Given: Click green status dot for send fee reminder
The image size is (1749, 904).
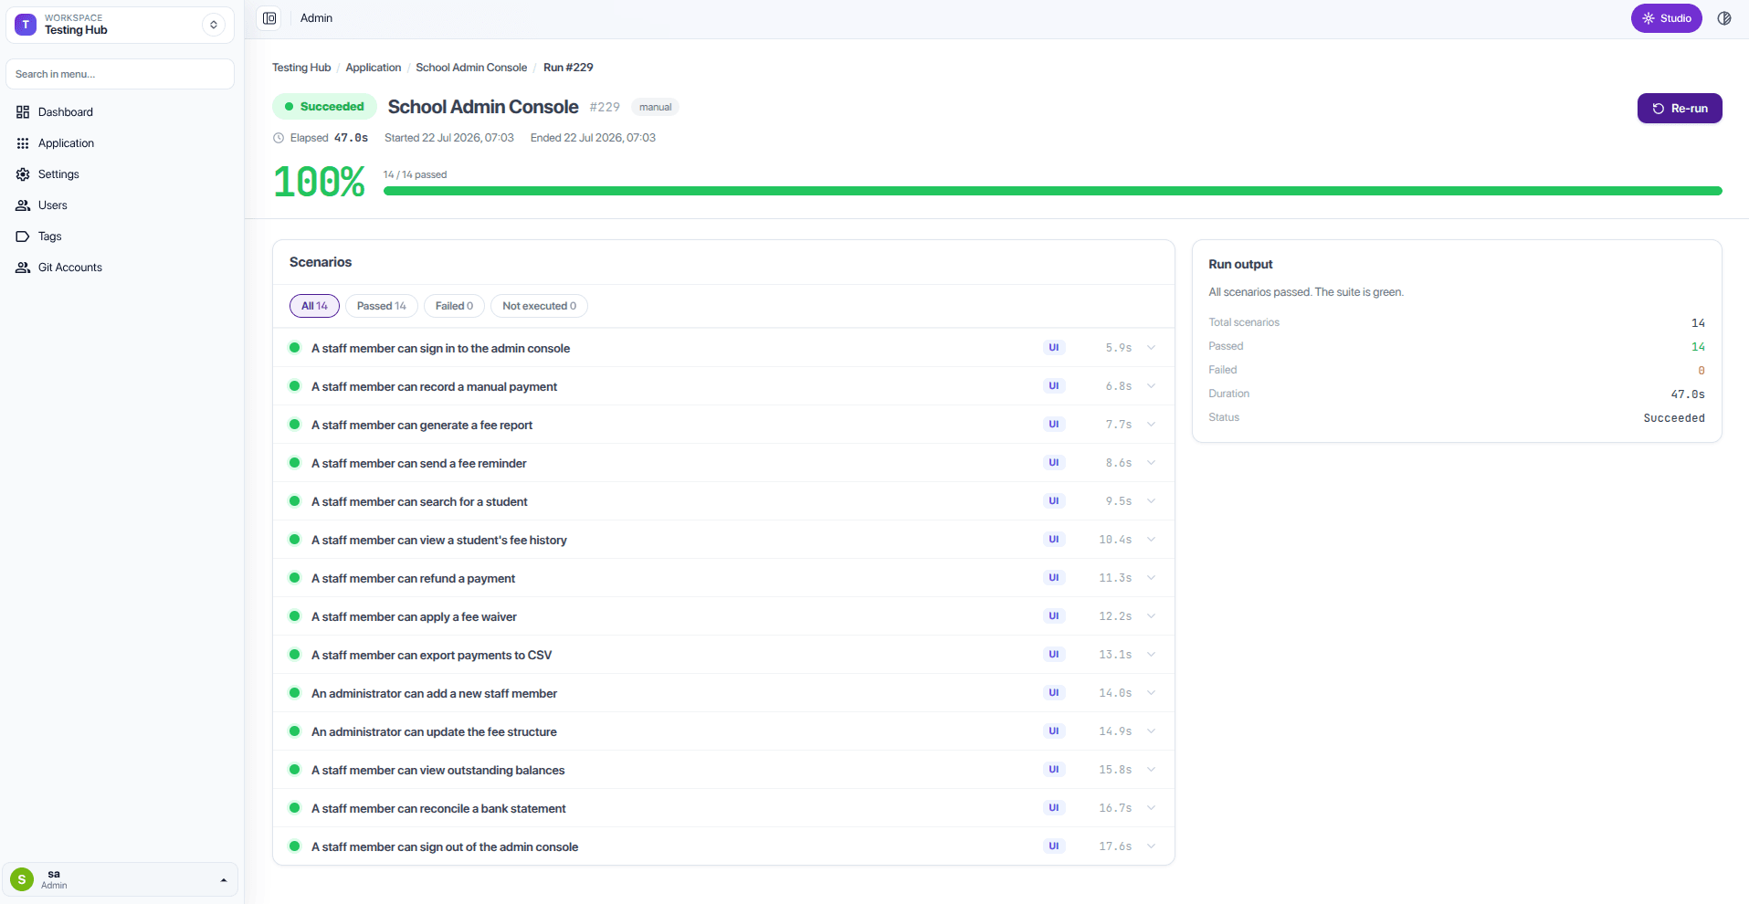Looking at the screenshot, I should point(295,463).
